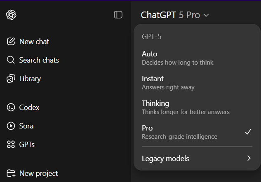This screenshot has height=182, width=261.
Task: Click the GPTs grid icon
Action: click(x=11, y=145)
